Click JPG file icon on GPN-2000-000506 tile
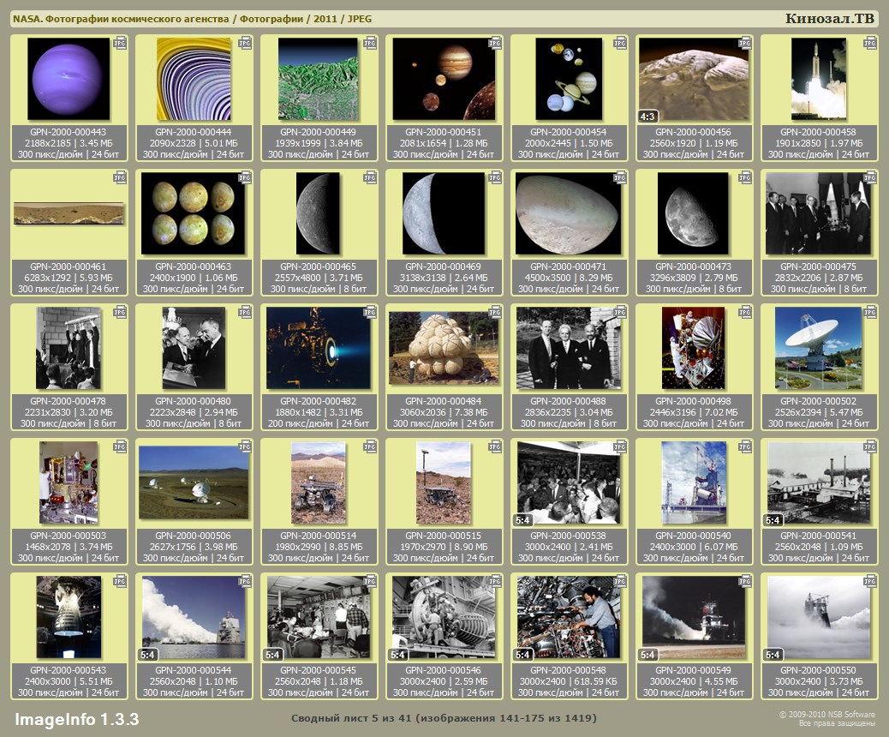The width and height of the screenshot is (889, 737). [x=245, y=446]
